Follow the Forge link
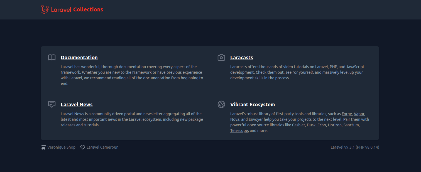The image size is (421, 172). coord(347,114)
